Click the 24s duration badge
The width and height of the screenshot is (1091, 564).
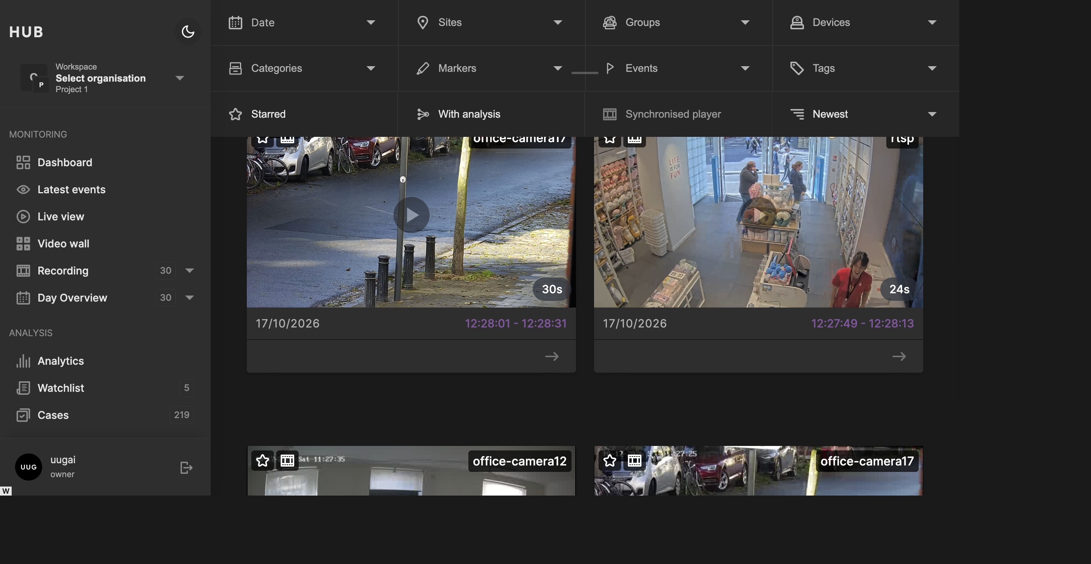(899, 289)
